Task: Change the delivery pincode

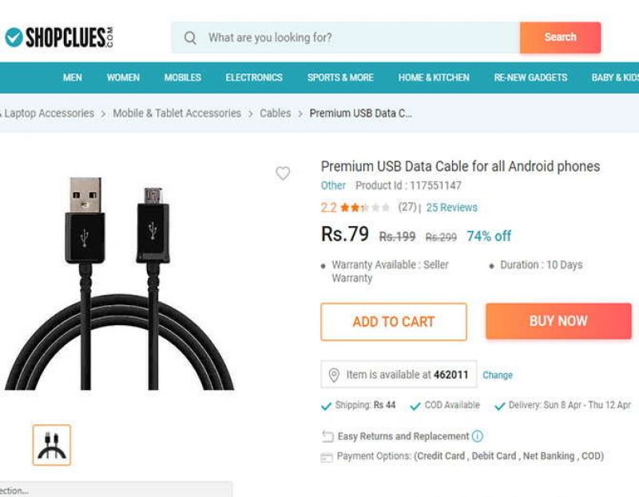Action: [x=498, y=375]
